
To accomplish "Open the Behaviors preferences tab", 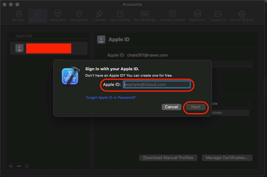I will pyautogui.click(x=58, y=16).
